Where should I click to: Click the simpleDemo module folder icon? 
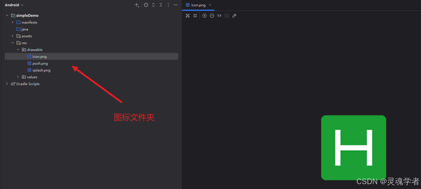[13, 15]
